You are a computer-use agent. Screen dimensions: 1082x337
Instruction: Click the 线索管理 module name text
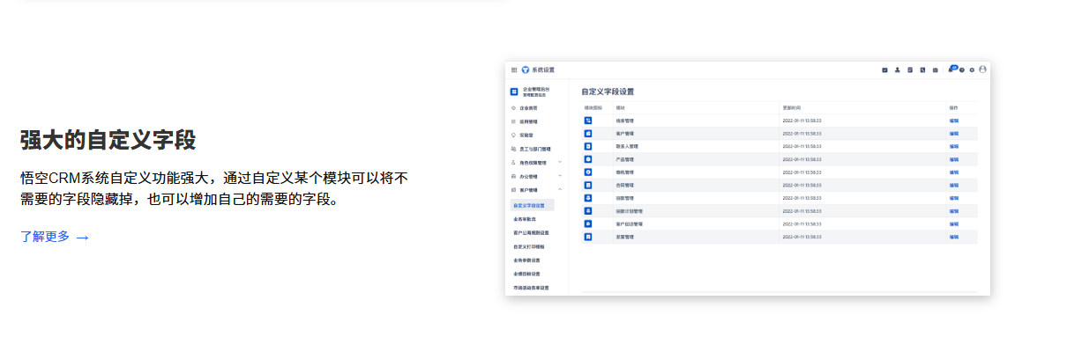pos(625,121)
